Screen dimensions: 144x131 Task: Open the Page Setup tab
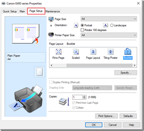tap(36, 11)
